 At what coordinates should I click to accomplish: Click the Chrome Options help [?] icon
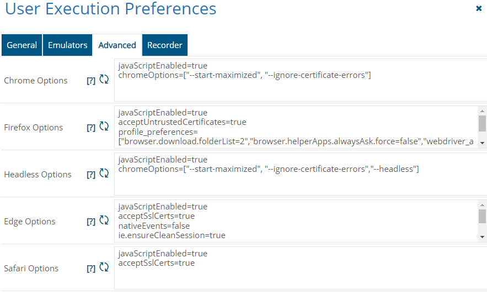click(91, 81)
